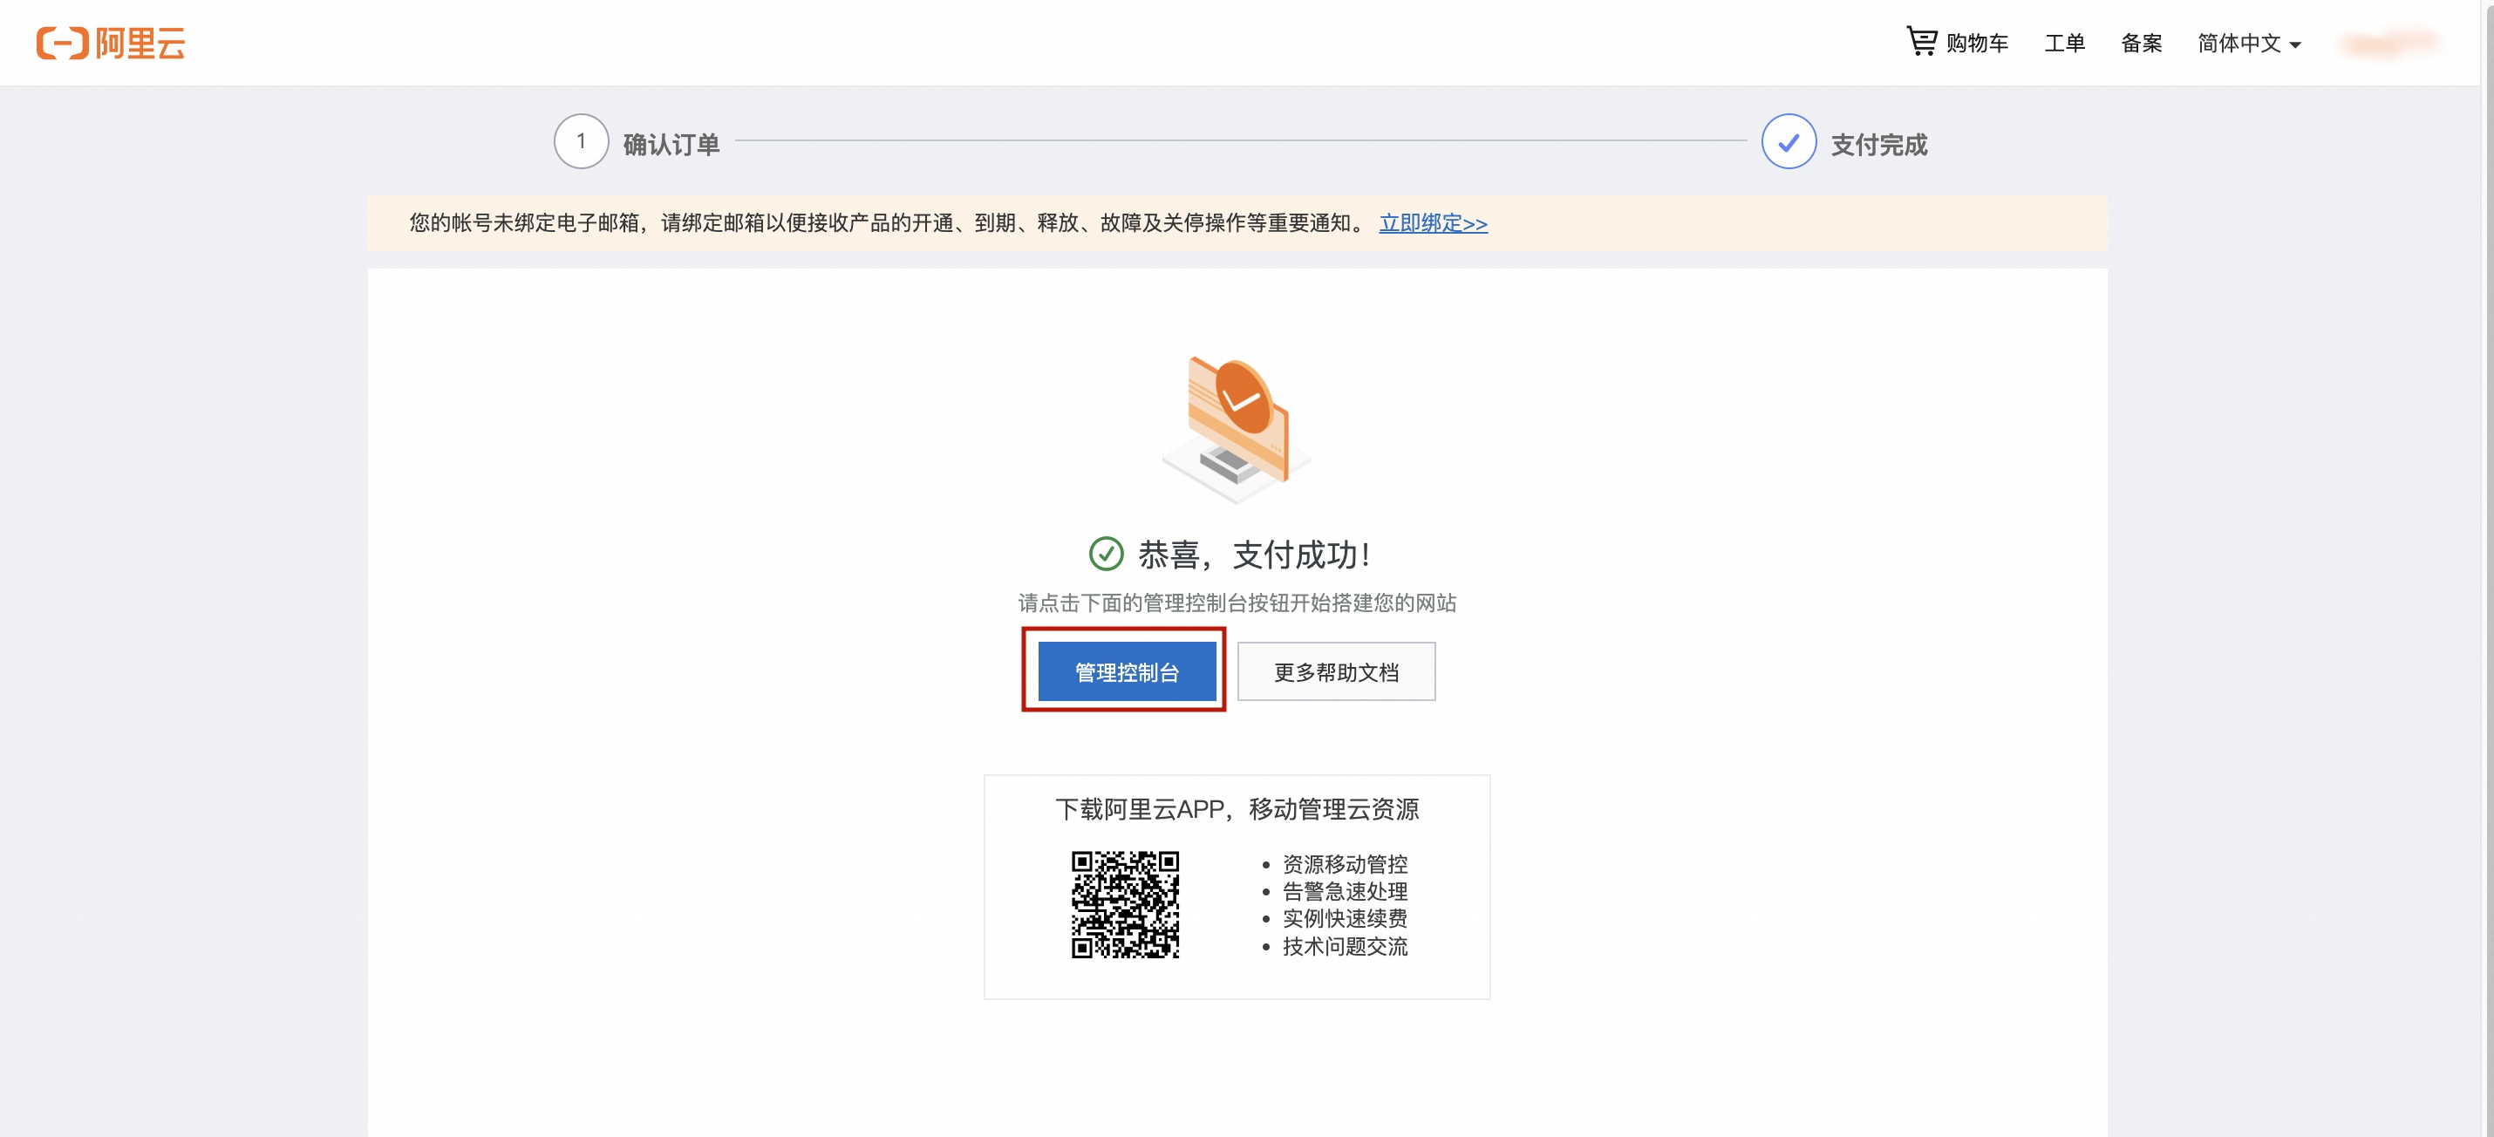Click the 恭喜，支付成功! heading

click(1254, 555)
